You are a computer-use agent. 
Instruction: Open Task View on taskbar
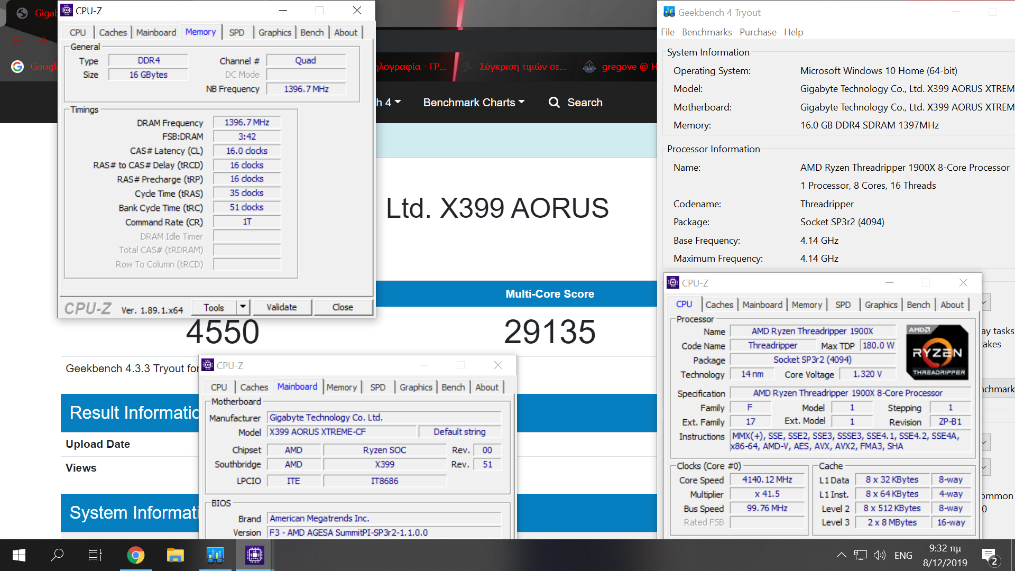click(95, 555)
